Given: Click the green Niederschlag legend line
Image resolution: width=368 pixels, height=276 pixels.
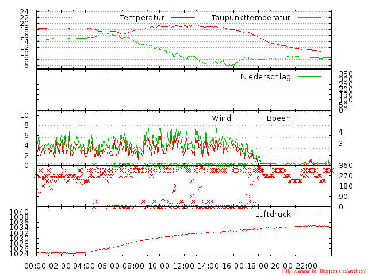Looking at the screenshot, I should (x=309, y=76).
